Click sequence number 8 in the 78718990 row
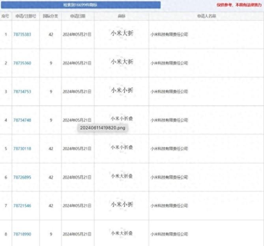The image size is (264, 246). 6,234
